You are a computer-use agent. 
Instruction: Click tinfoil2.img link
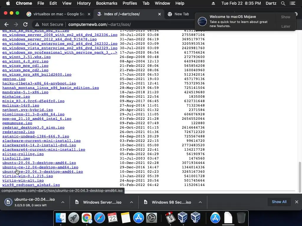16,159
